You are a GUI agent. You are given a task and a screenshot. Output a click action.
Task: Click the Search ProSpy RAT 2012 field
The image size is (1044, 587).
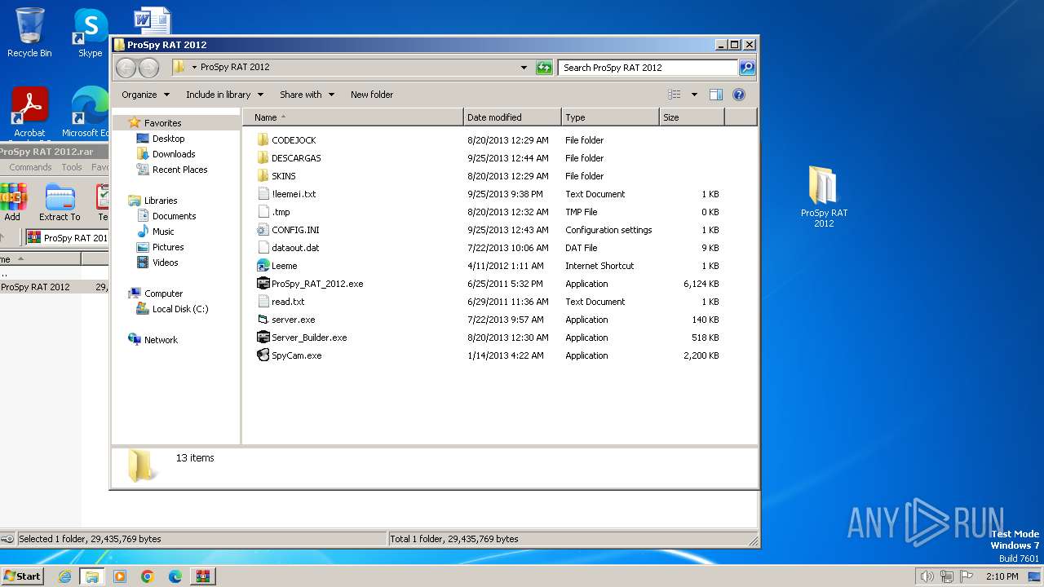point(648,68)
